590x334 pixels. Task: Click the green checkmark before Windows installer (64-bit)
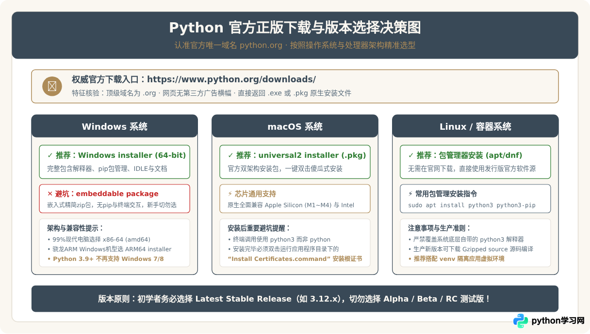(50, 155)
